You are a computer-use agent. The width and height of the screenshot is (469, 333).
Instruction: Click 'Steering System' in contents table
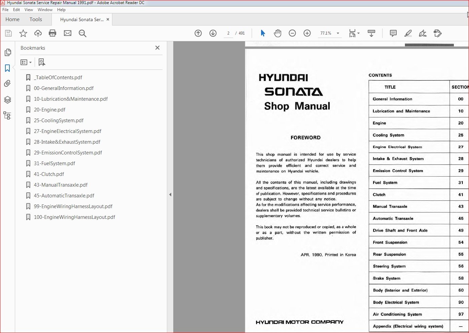pos(389,266)
